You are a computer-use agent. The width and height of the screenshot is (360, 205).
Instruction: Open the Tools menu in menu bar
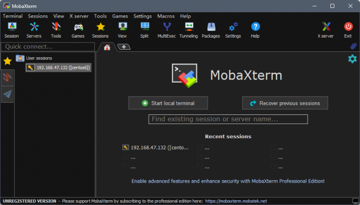[x=101, y=16]
